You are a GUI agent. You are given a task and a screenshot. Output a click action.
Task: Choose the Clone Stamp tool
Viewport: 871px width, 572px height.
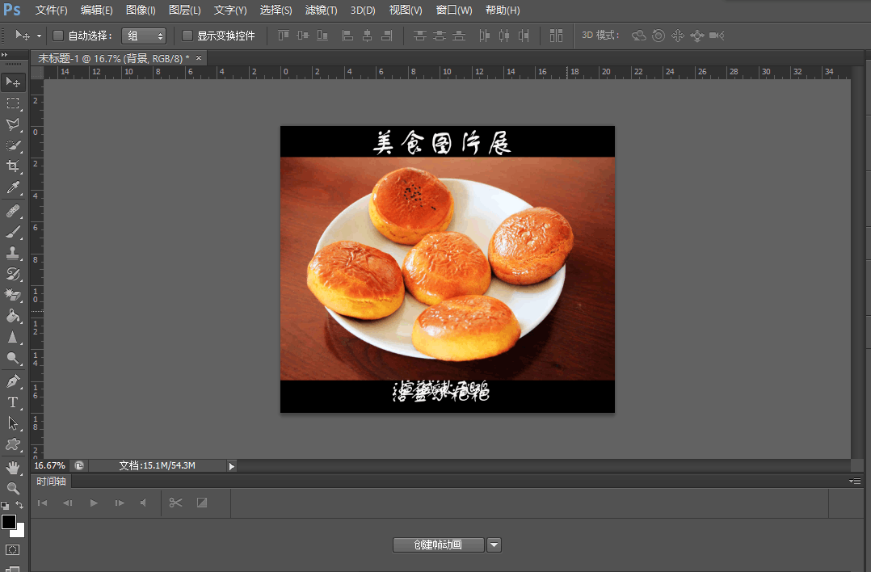point(13,254)
